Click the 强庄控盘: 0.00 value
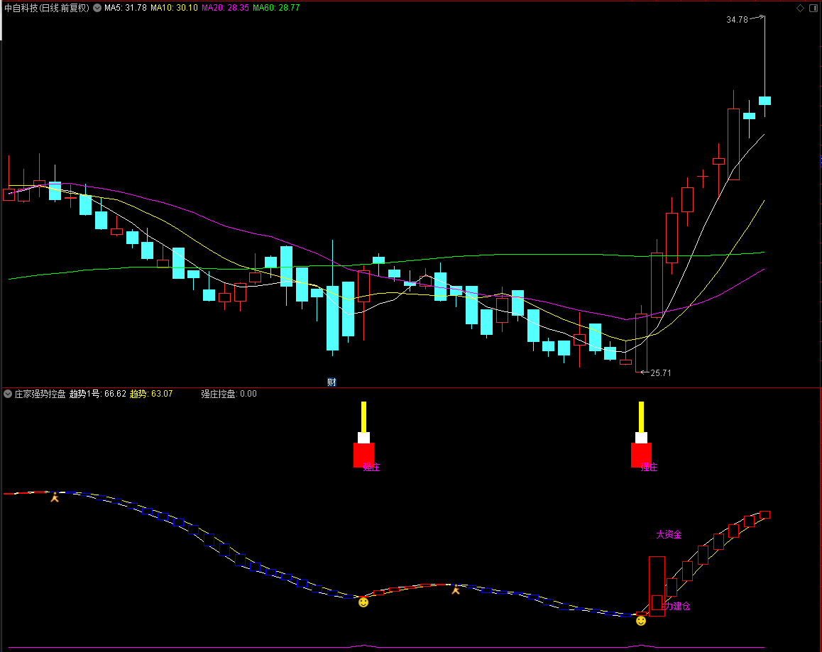Image resolution: width=822 pixels, height=652 pixels. [x=229, y=394]
